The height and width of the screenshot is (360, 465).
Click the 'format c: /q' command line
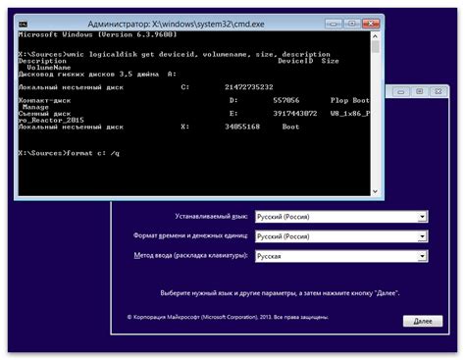pyautogui.click(x=69, y=153)
